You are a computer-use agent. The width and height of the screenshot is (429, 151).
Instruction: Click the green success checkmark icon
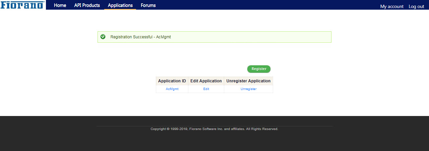(x=103, y=37)
